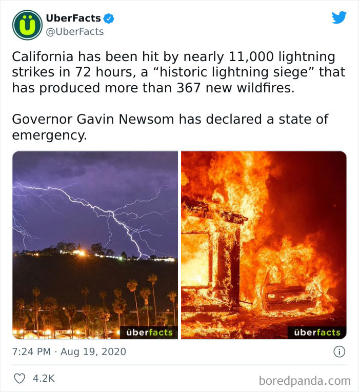Click the UberFacts profile avatar

pyautogui.click(x=27, y=25)
